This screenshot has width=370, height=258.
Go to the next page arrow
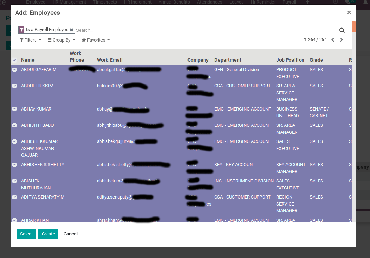tap(341, 40)
